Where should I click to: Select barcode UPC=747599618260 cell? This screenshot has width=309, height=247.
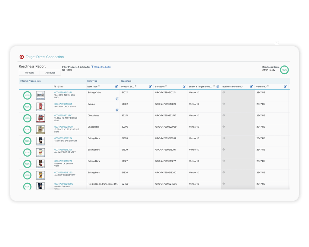(170, 176)
